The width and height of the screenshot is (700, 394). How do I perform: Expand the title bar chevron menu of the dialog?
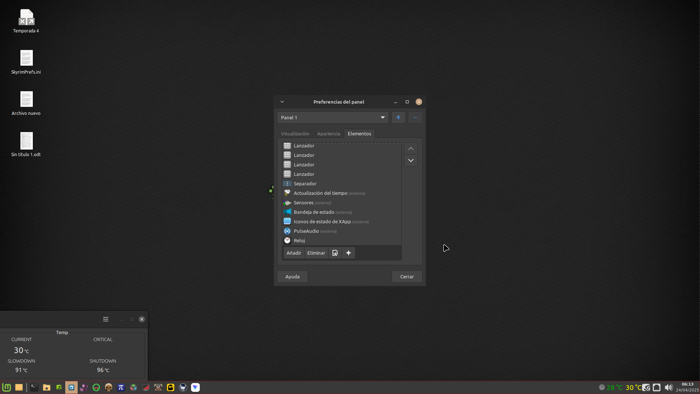[282, 102]
